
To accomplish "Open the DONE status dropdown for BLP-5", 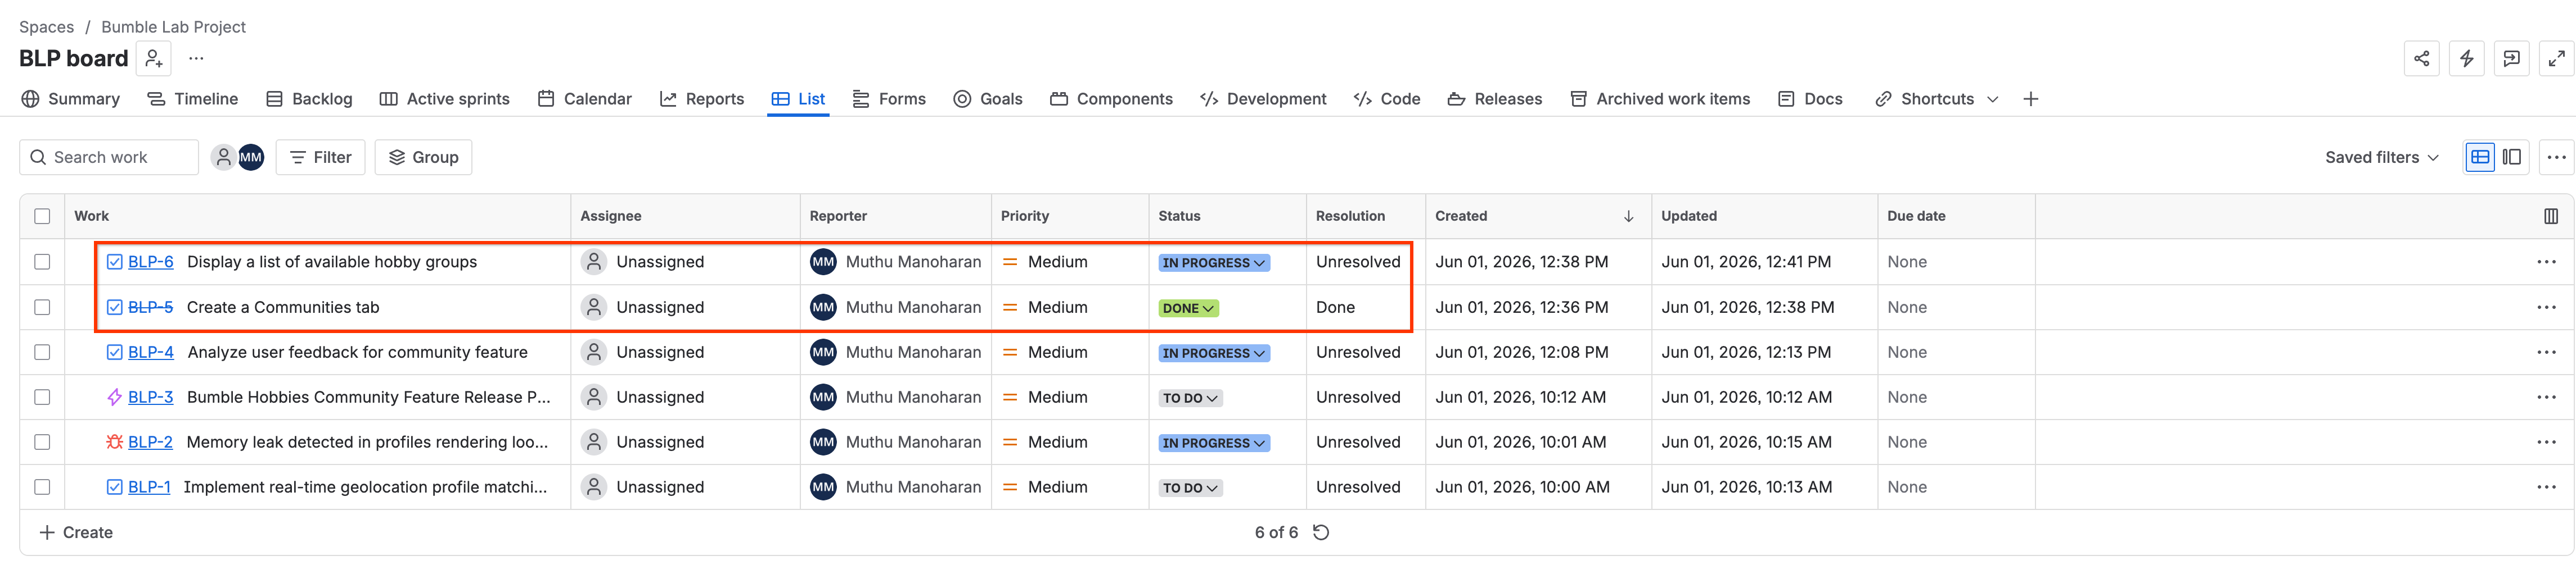I will pos(1188,309).
